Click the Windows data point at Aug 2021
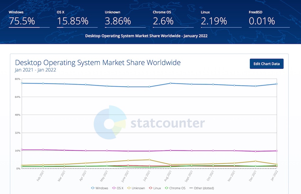Viewport: 301px width, 194px height. (x=170, y=83)
